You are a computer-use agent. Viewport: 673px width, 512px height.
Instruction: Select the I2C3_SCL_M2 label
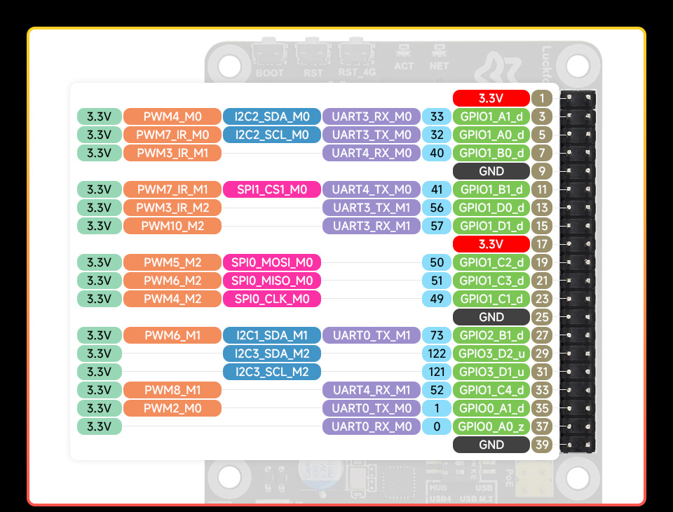click(x=271, y=372)
